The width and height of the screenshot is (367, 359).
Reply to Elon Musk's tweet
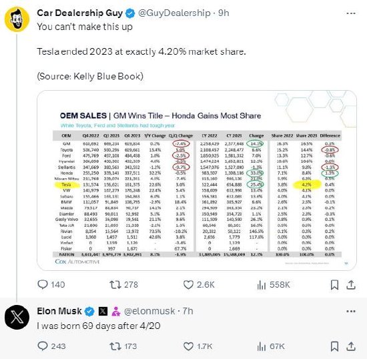pos(51,346)
